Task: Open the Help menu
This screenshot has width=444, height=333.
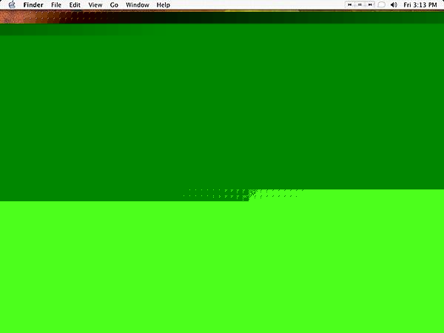Action: click(163, 5)
